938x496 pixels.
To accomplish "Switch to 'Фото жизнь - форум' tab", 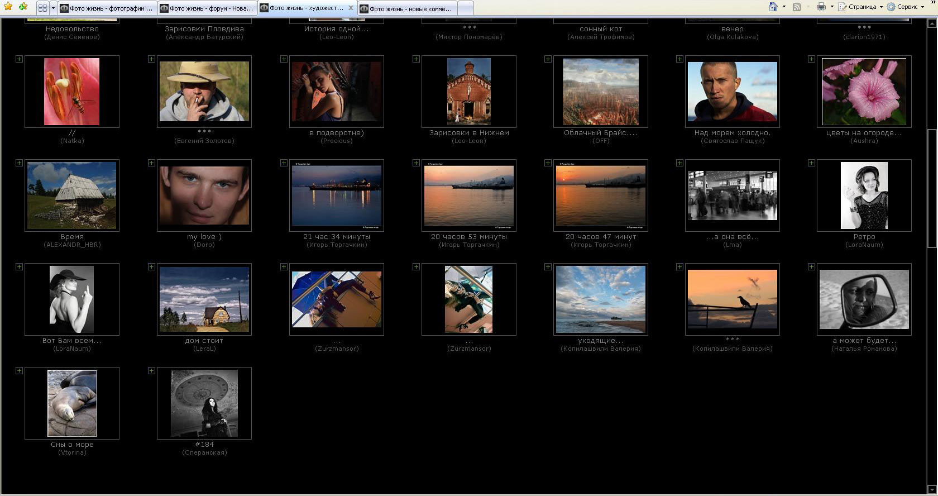I will (x=207, y=8).
